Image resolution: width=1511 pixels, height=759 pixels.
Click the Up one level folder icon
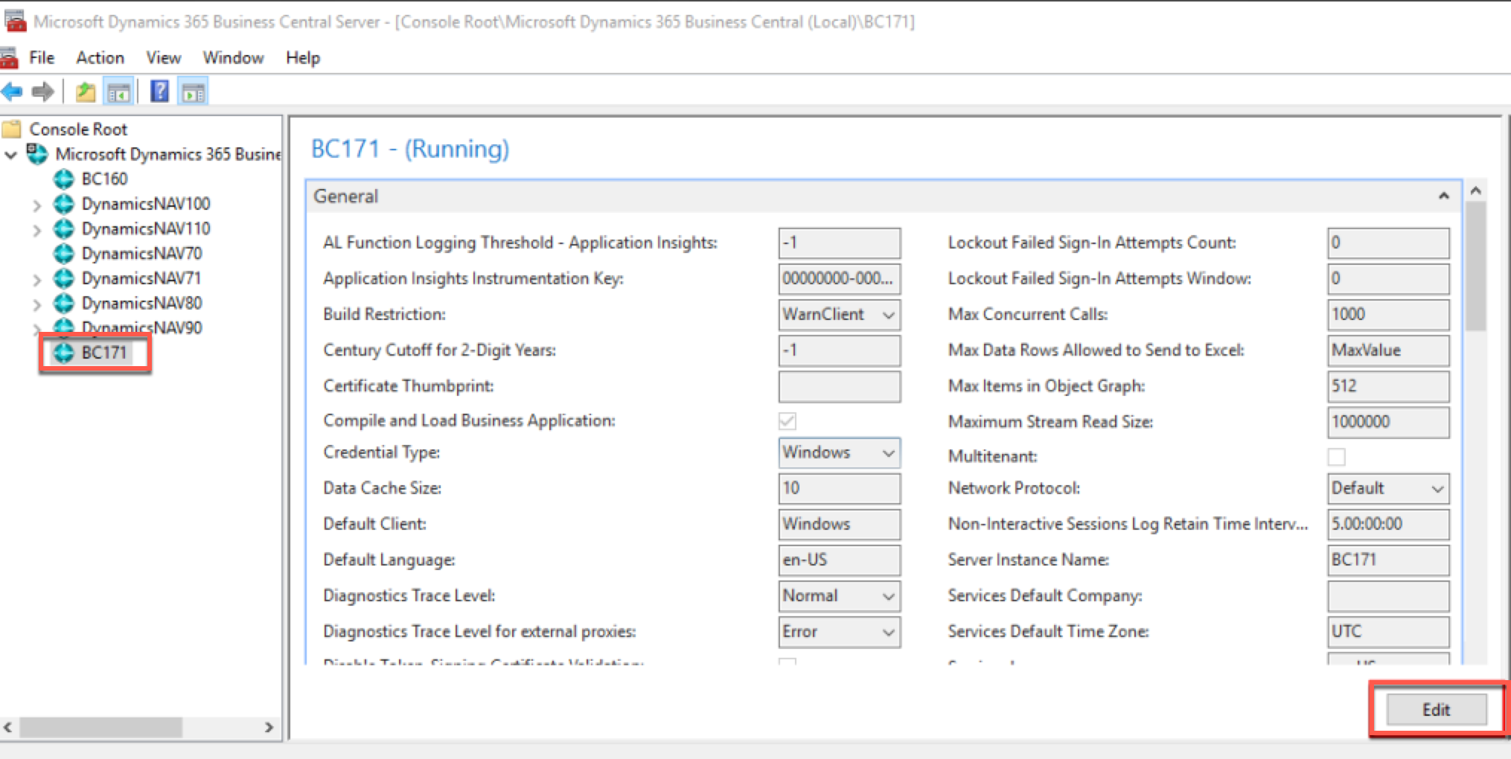pyautogui.click(x=85, y=92)
